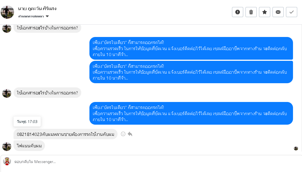Star this conversation as follow-up
Viewport: 302px width, 172px height.
[x=265, y=12]
